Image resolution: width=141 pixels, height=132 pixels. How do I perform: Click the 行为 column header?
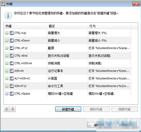click(109, 26)
